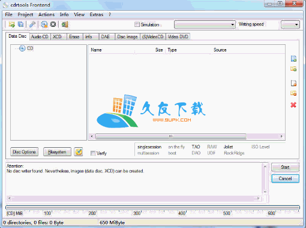The image size is (306, 228).
Task: Open the Actions menu
Action: point(46,14)
